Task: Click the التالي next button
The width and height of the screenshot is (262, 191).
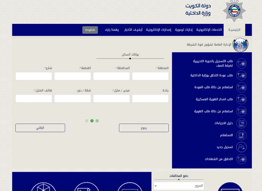Action: pyautogui.click(x=40, y=128)
